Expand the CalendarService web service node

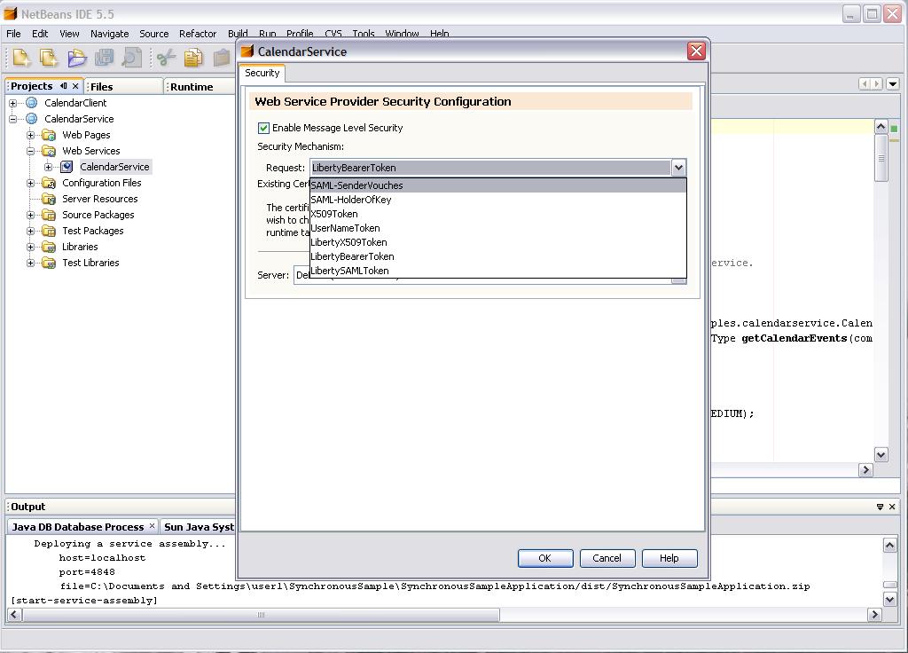[x=49, y=168]
